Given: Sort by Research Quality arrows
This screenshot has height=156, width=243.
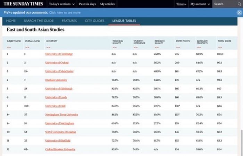Looking at the screenshot, I should click(157, 47).
